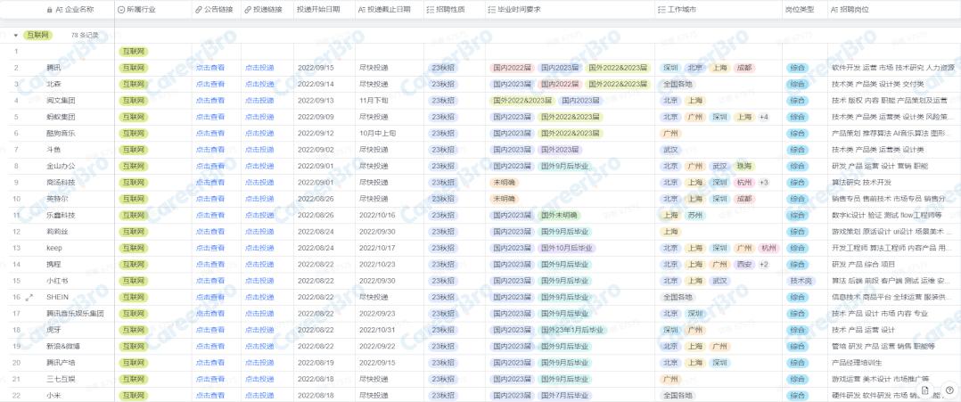Click the 互联网 industry tag in 金山办公 row
The image size is (961, 402).
coord(134,166)
